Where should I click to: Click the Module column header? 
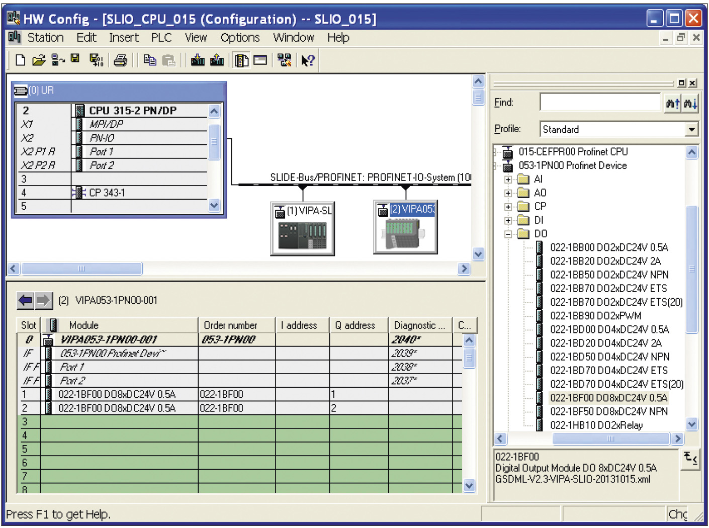[120, 325]
